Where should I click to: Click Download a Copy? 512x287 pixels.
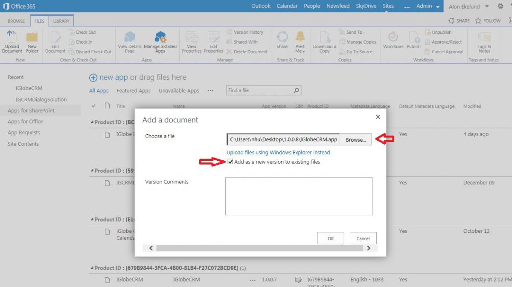point(325,42)
